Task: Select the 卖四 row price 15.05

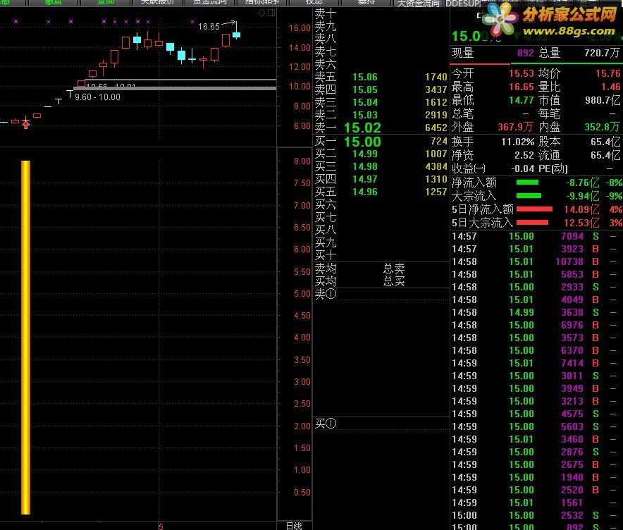Action: tap(365, 90)
